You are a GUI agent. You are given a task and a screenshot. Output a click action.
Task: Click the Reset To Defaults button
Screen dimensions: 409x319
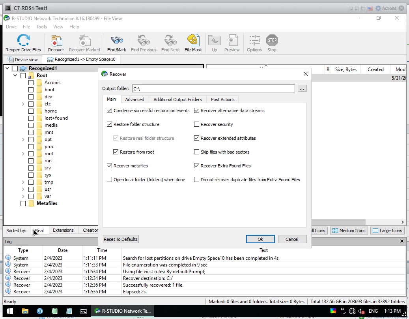pos(121,239)
